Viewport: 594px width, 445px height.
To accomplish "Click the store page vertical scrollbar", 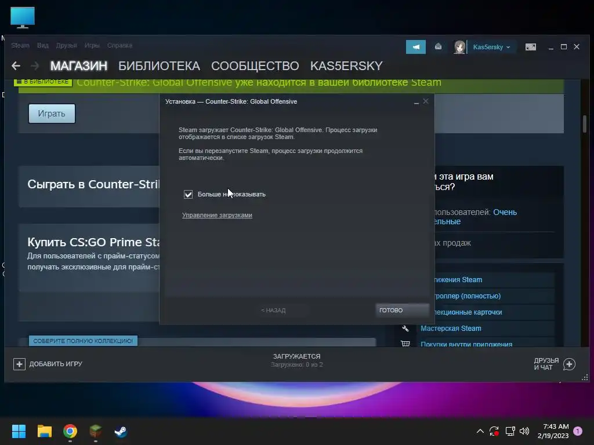I will [x=585, y=124].
